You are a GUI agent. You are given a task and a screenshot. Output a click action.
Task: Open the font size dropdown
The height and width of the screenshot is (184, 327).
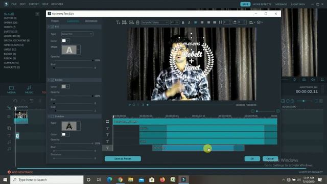[x=175, y=22]
